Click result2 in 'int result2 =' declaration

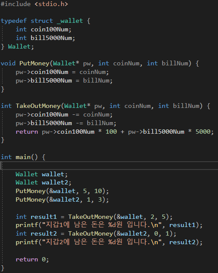pyautogui.click(x=44, y=233)
